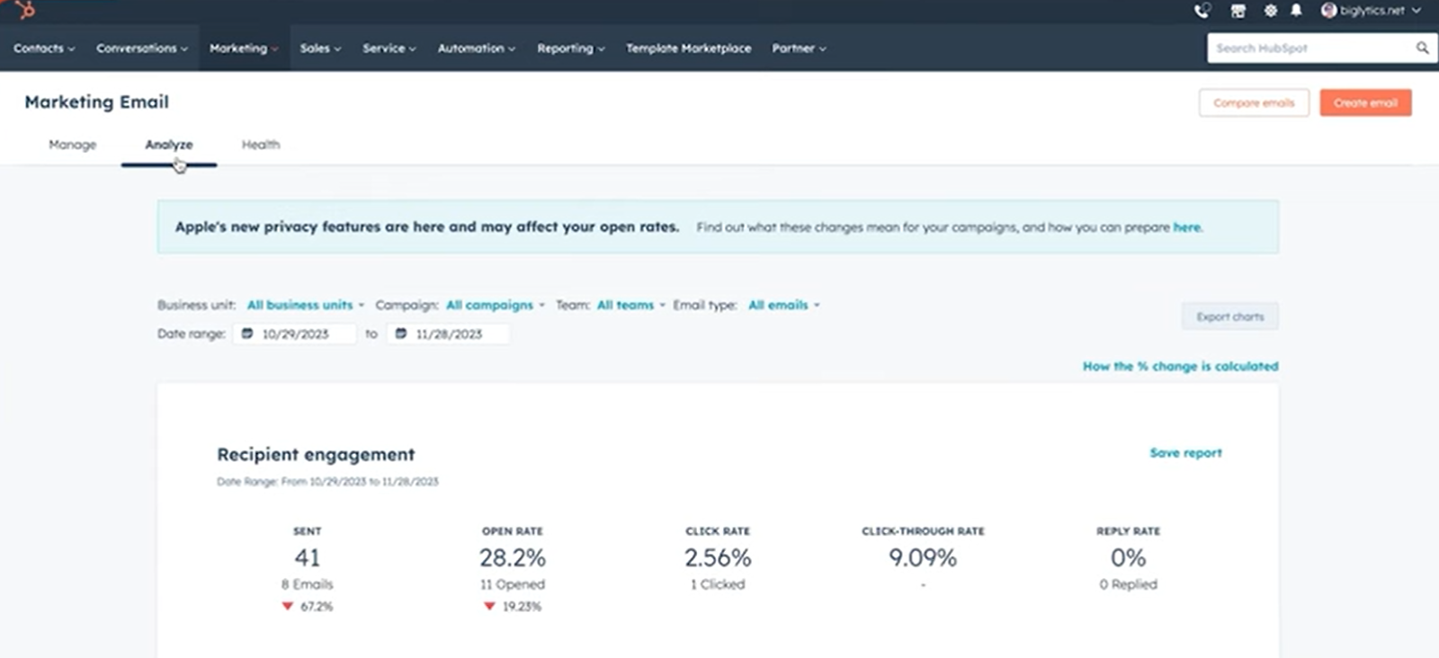This screenshot has height=658, width=1439.
Task: Click the user avatar picture
Action: tap(1328, 11)
